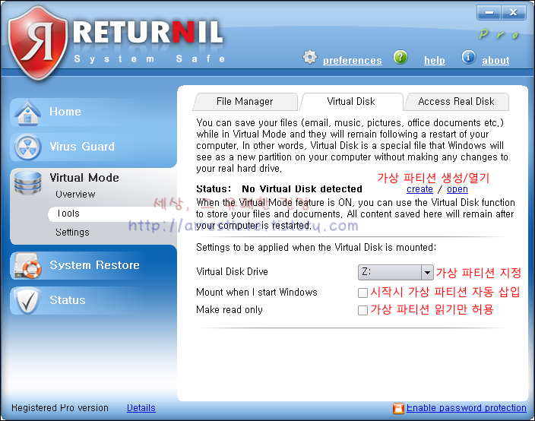Open Virtual Mode Overview
535x421 pixels.
(x=75, y=195)
